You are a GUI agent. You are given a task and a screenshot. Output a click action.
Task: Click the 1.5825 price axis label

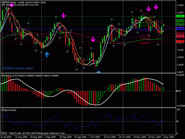pyautogui.click(x=180, y=65)
